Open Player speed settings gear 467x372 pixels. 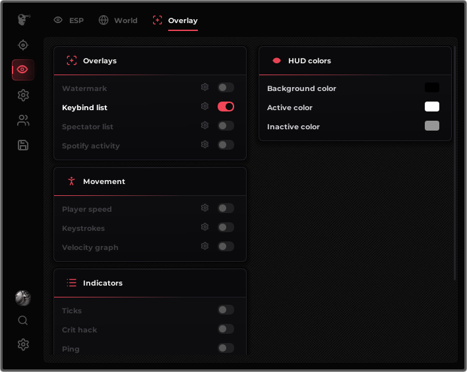coord(204,208)
